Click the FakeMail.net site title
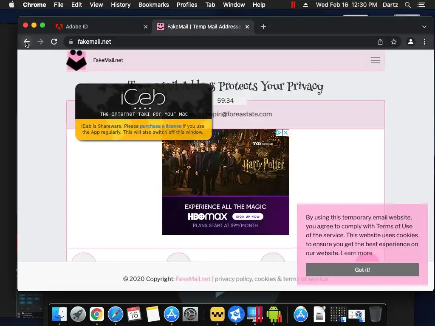 pos(108,60)
